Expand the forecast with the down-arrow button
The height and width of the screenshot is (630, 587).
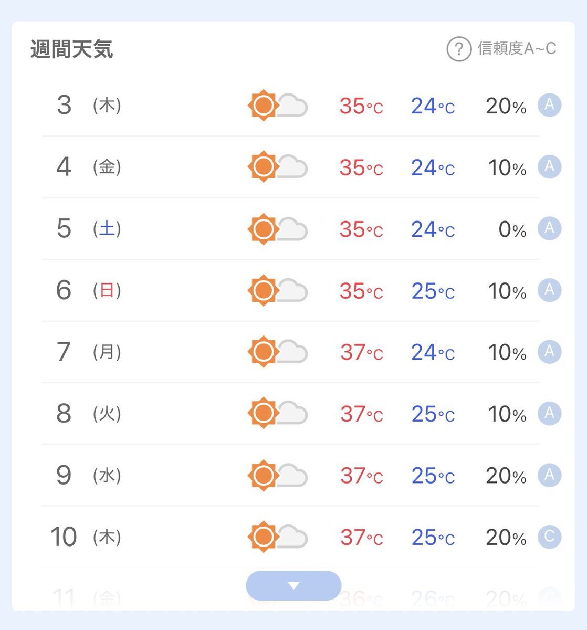click(294, 585)
